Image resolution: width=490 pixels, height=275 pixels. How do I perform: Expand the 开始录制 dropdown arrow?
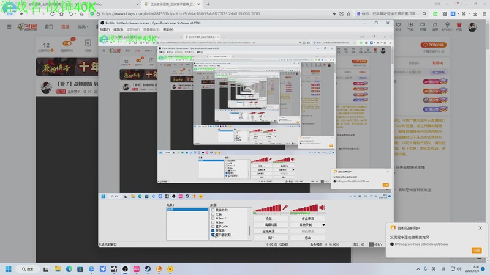[x=323, y=225]
